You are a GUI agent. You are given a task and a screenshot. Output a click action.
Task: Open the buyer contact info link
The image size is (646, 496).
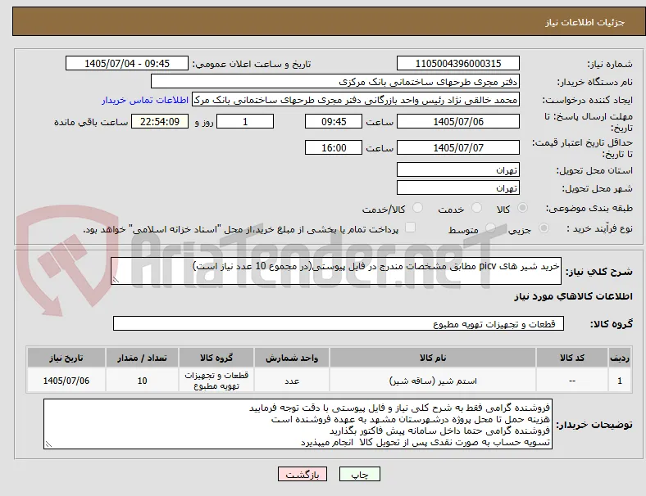click(145, 101)
